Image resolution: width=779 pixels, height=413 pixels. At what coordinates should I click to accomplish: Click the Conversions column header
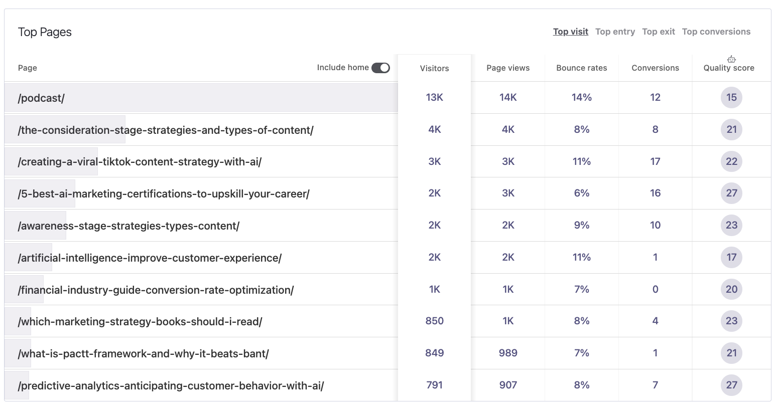point(655,68)
